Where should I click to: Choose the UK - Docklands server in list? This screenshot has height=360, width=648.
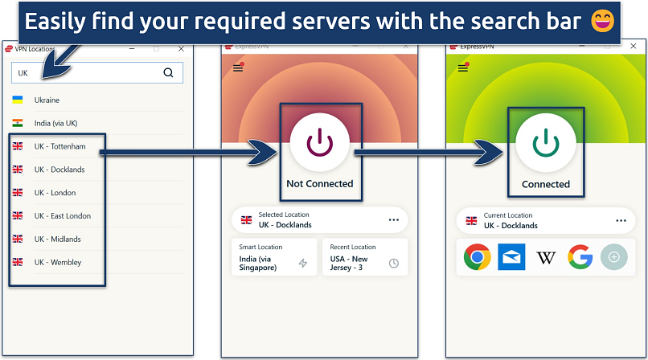click(97, 170)
